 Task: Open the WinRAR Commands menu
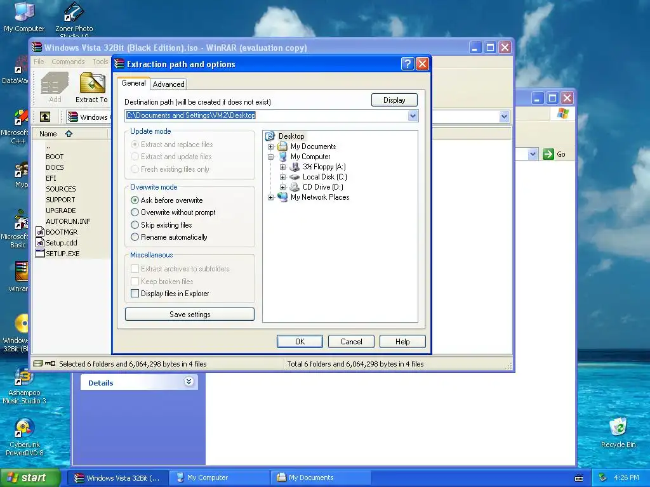[x=68, y=62]
